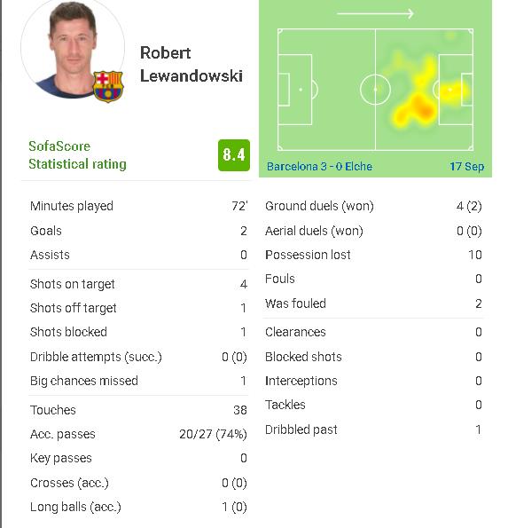Select the Dribbled past stat row
This screenshot has width=508, height=528.
pos(373,429)
